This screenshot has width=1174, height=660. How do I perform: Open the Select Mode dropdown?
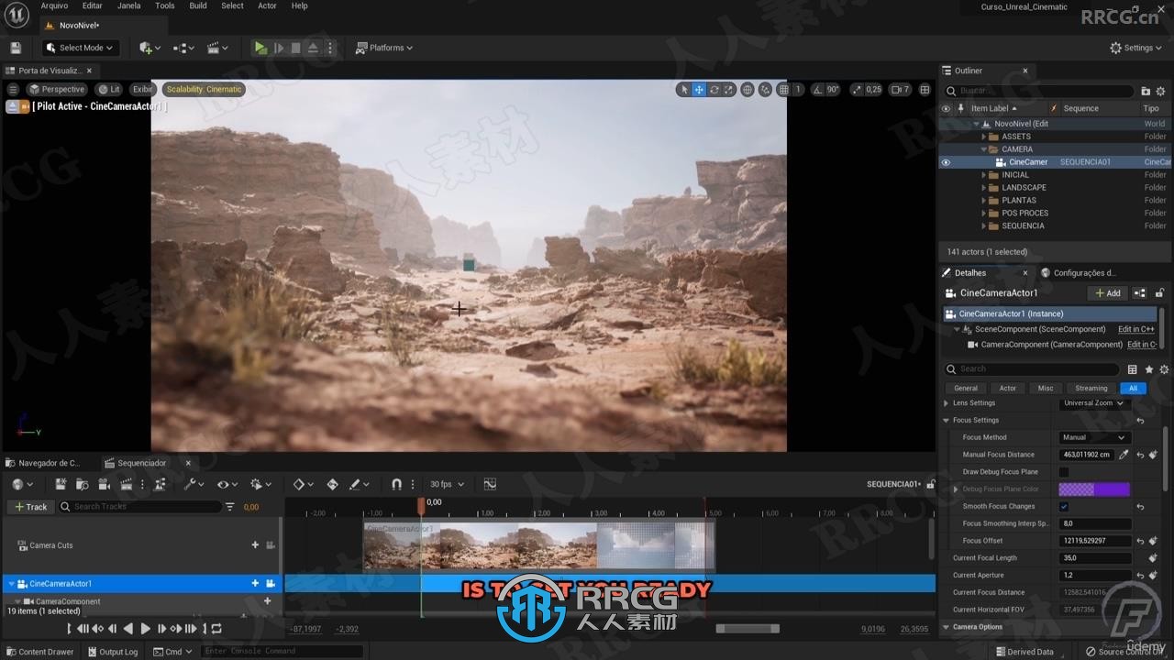[x=79, y=48]
